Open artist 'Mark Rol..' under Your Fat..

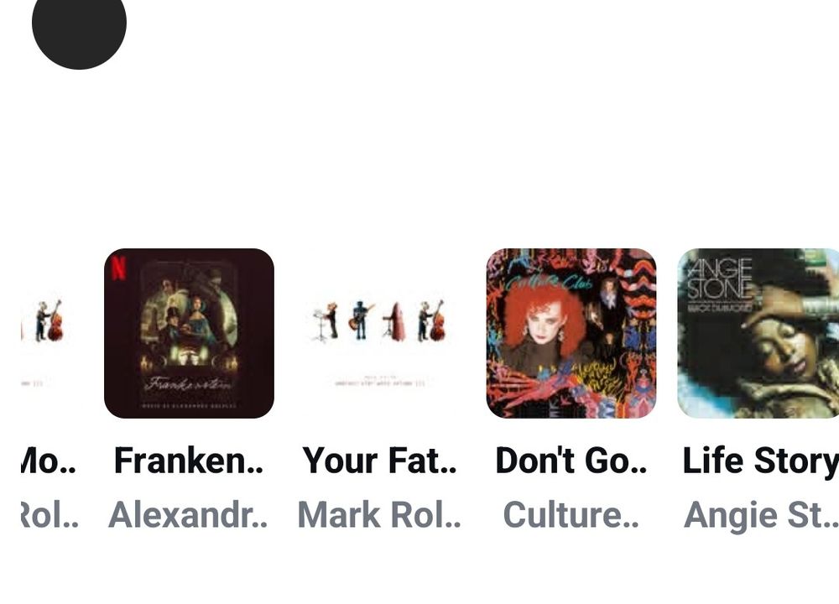coord(379,514)
